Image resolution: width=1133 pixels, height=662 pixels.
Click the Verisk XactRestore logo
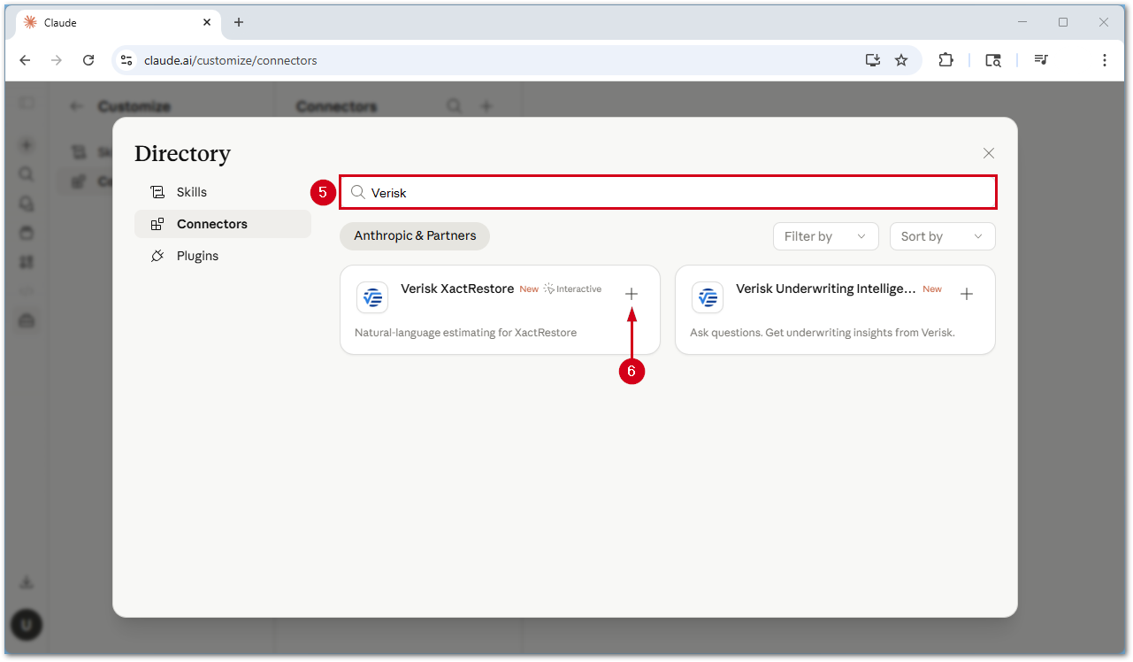tap(372, 297)
